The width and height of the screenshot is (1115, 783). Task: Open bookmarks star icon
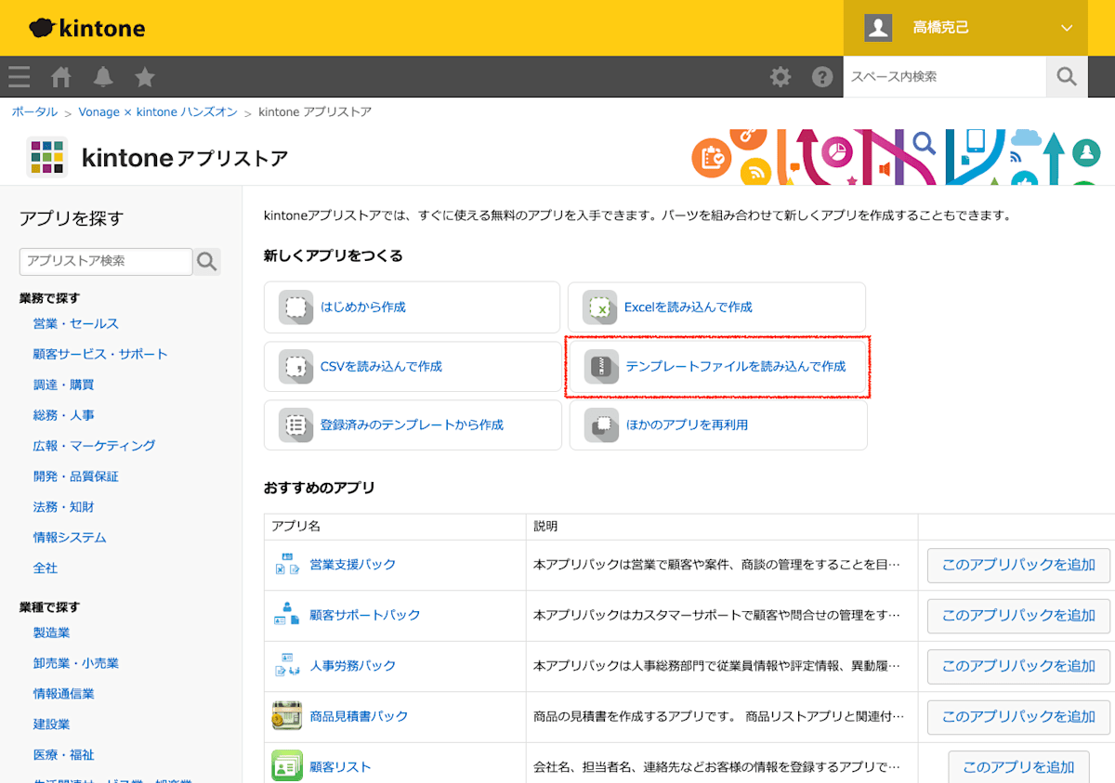pos(145,76)
